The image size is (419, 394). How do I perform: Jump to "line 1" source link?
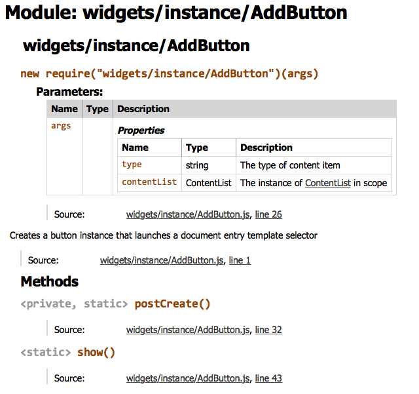(x=240, y=260)
